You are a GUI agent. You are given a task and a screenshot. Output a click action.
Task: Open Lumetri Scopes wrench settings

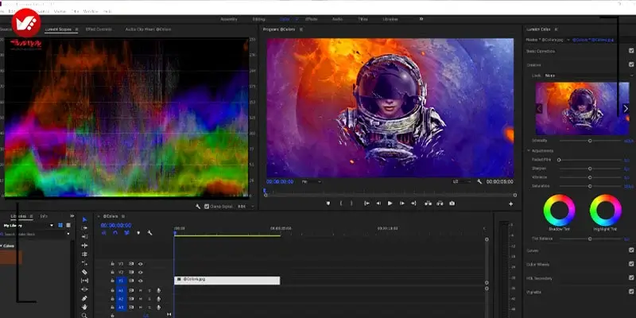click(198, 207)
